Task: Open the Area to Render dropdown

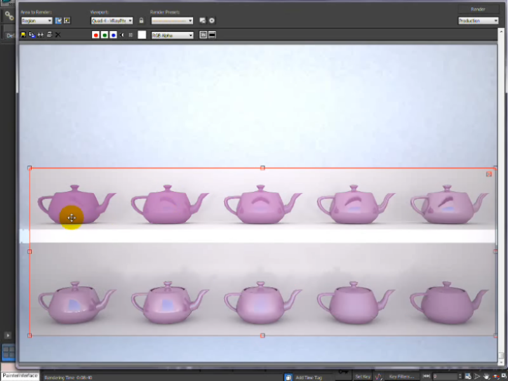Action: [37, 21]
